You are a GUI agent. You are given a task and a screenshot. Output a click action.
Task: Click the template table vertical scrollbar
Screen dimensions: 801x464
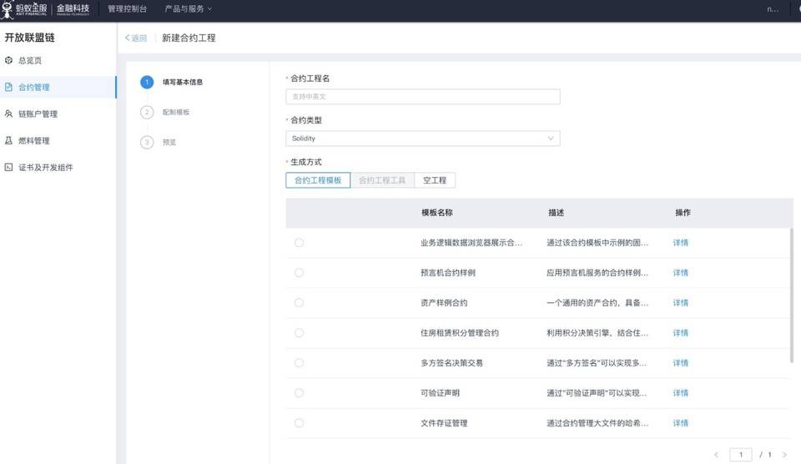pyautogui.click(x=792, y=295)
